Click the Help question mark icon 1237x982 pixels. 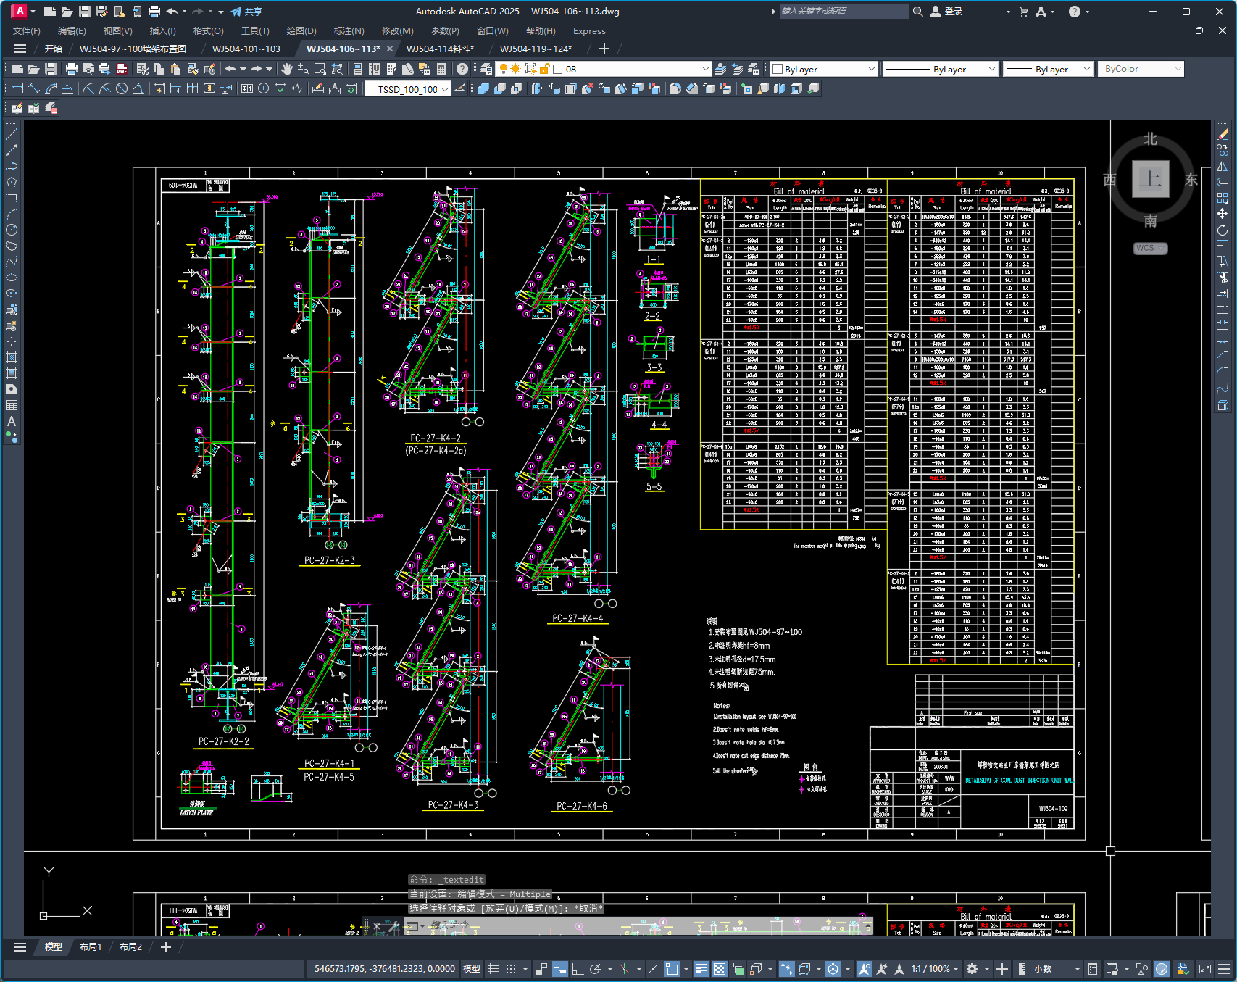pos(462,69)
